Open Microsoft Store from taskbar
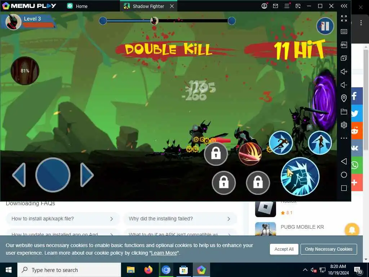The height and width of the screenshot is (277, 369). [x=183, y=270]
